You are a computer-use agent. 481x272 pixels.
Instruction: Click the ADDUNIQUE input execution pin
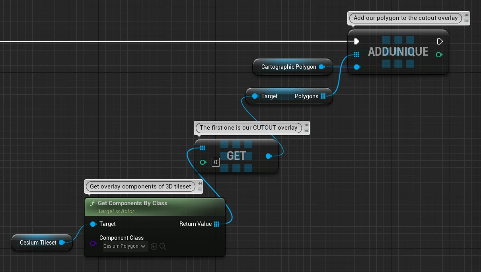pyautogui.click(x=356, y=41)
